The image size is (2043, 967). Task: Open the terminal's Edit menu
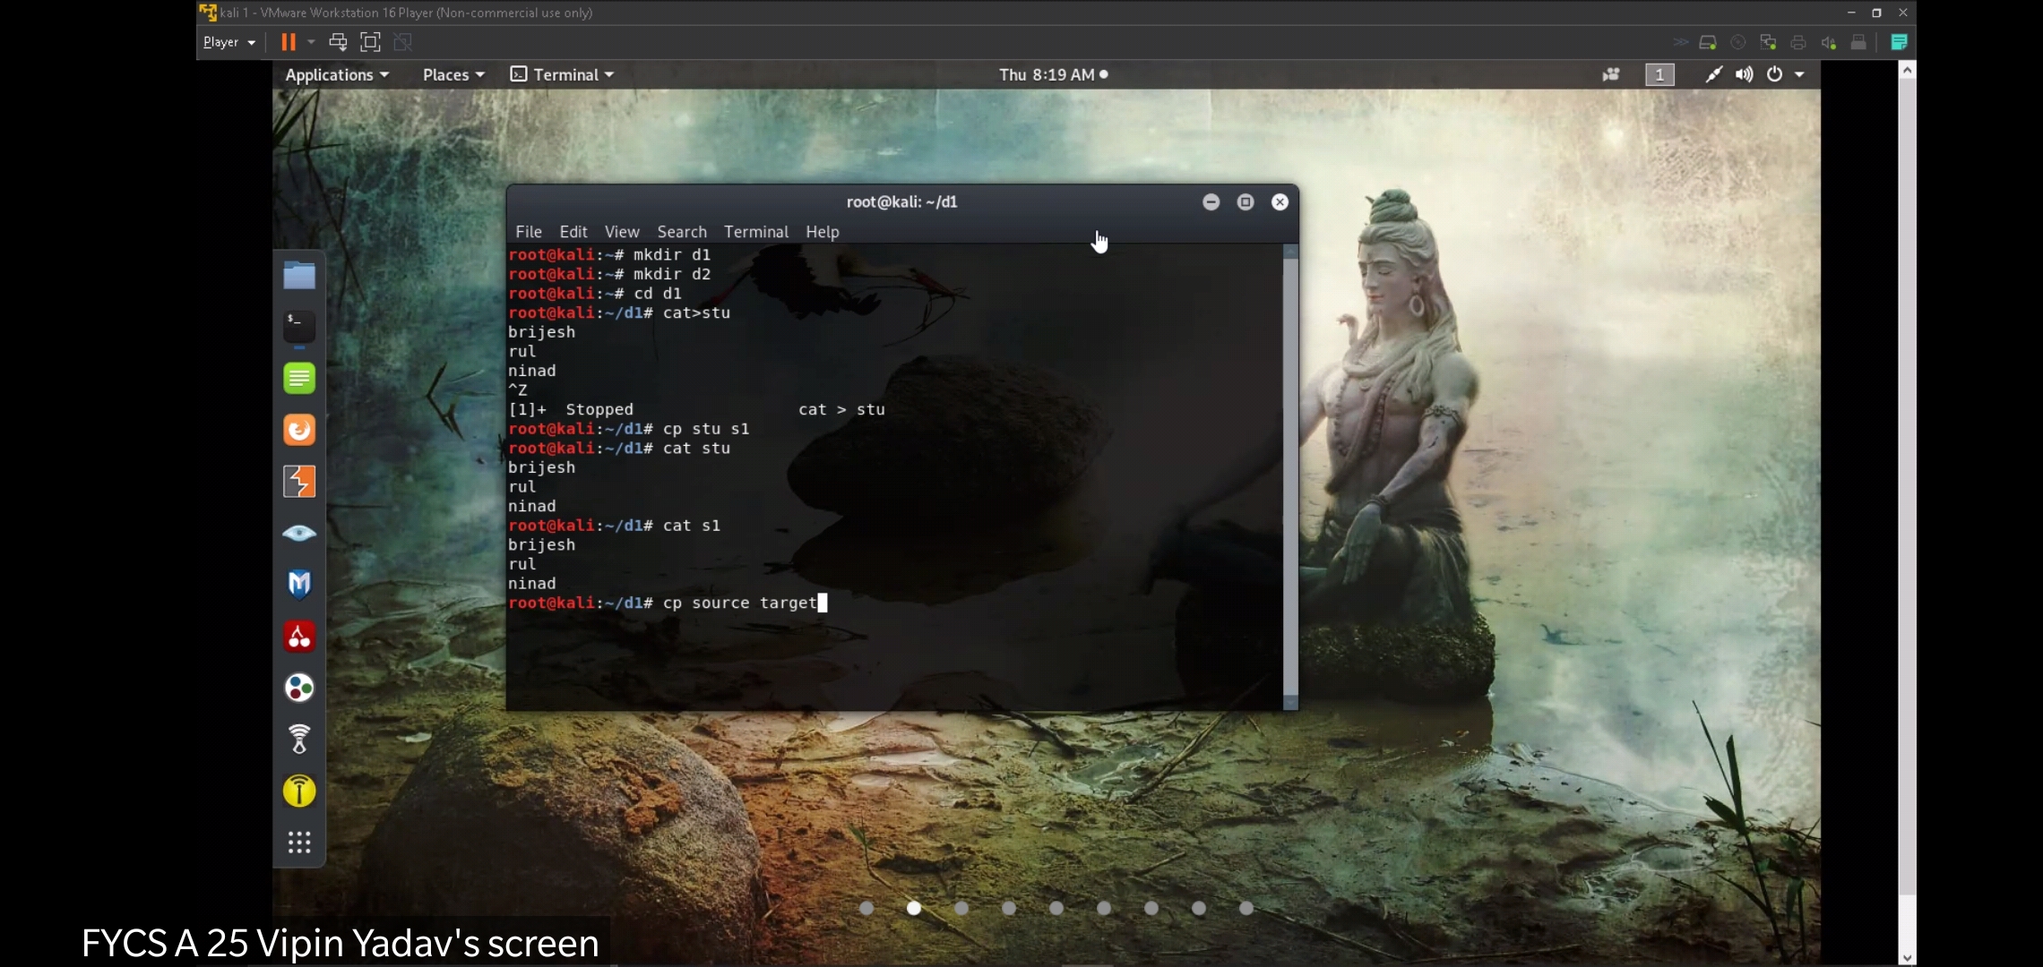[573, 232]
